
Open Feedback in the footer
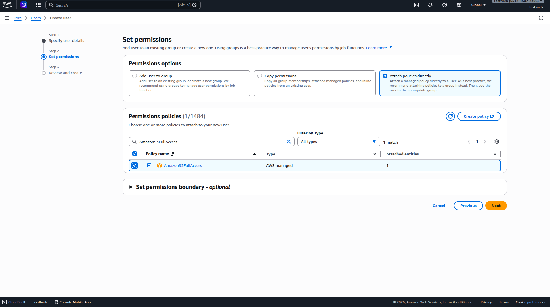[40, 302]
